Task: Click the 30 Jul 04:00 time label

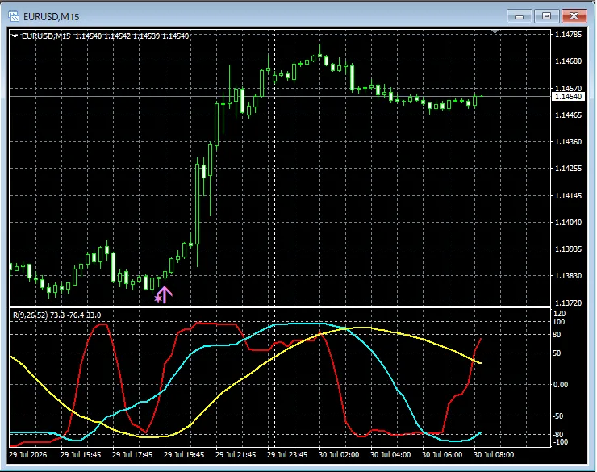Action: pyautogui.click(x=390, y=455)
